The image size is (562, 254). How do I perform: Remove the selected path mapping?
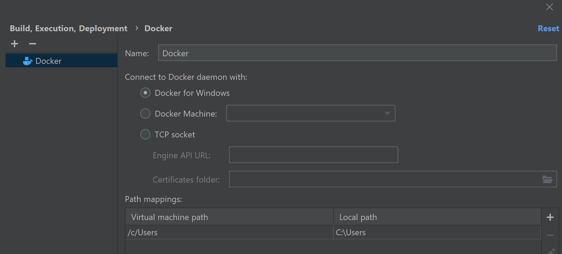[550, 235]
